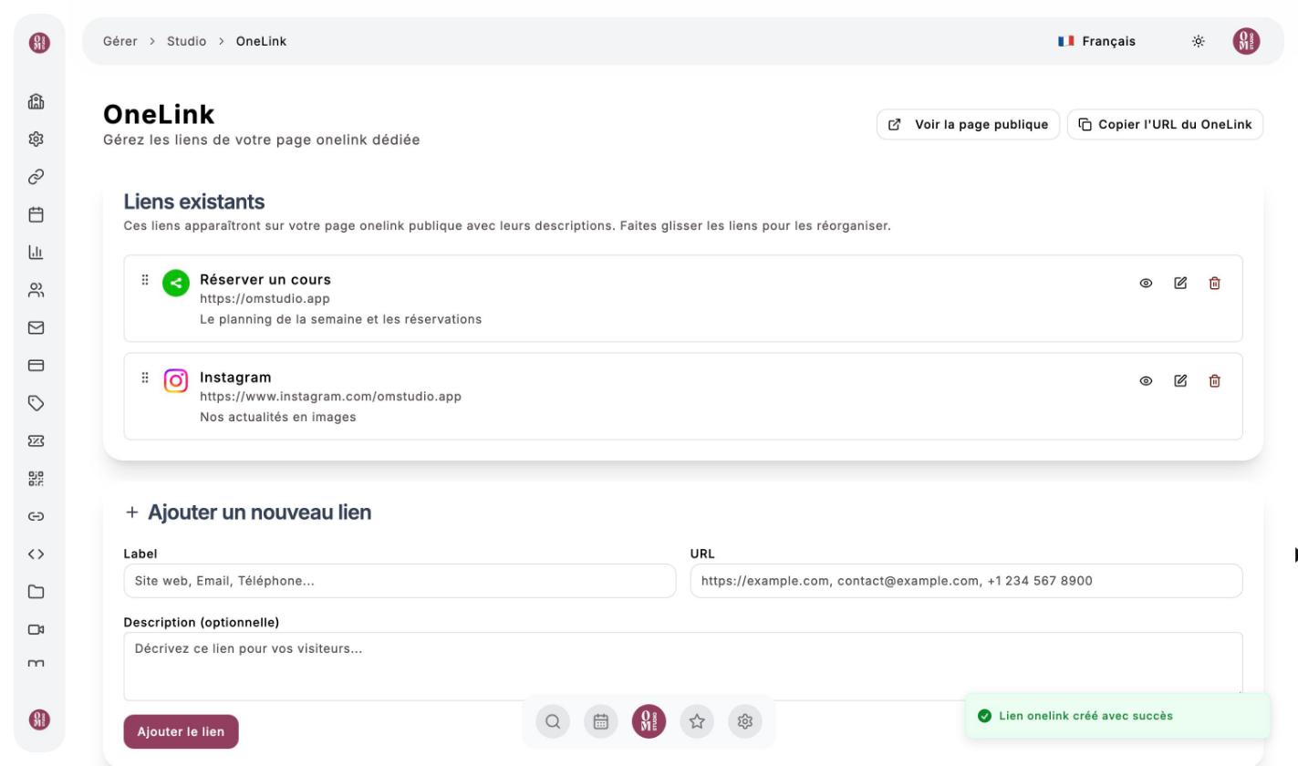Open the credit card payments sidebar icon

(36, 366)
